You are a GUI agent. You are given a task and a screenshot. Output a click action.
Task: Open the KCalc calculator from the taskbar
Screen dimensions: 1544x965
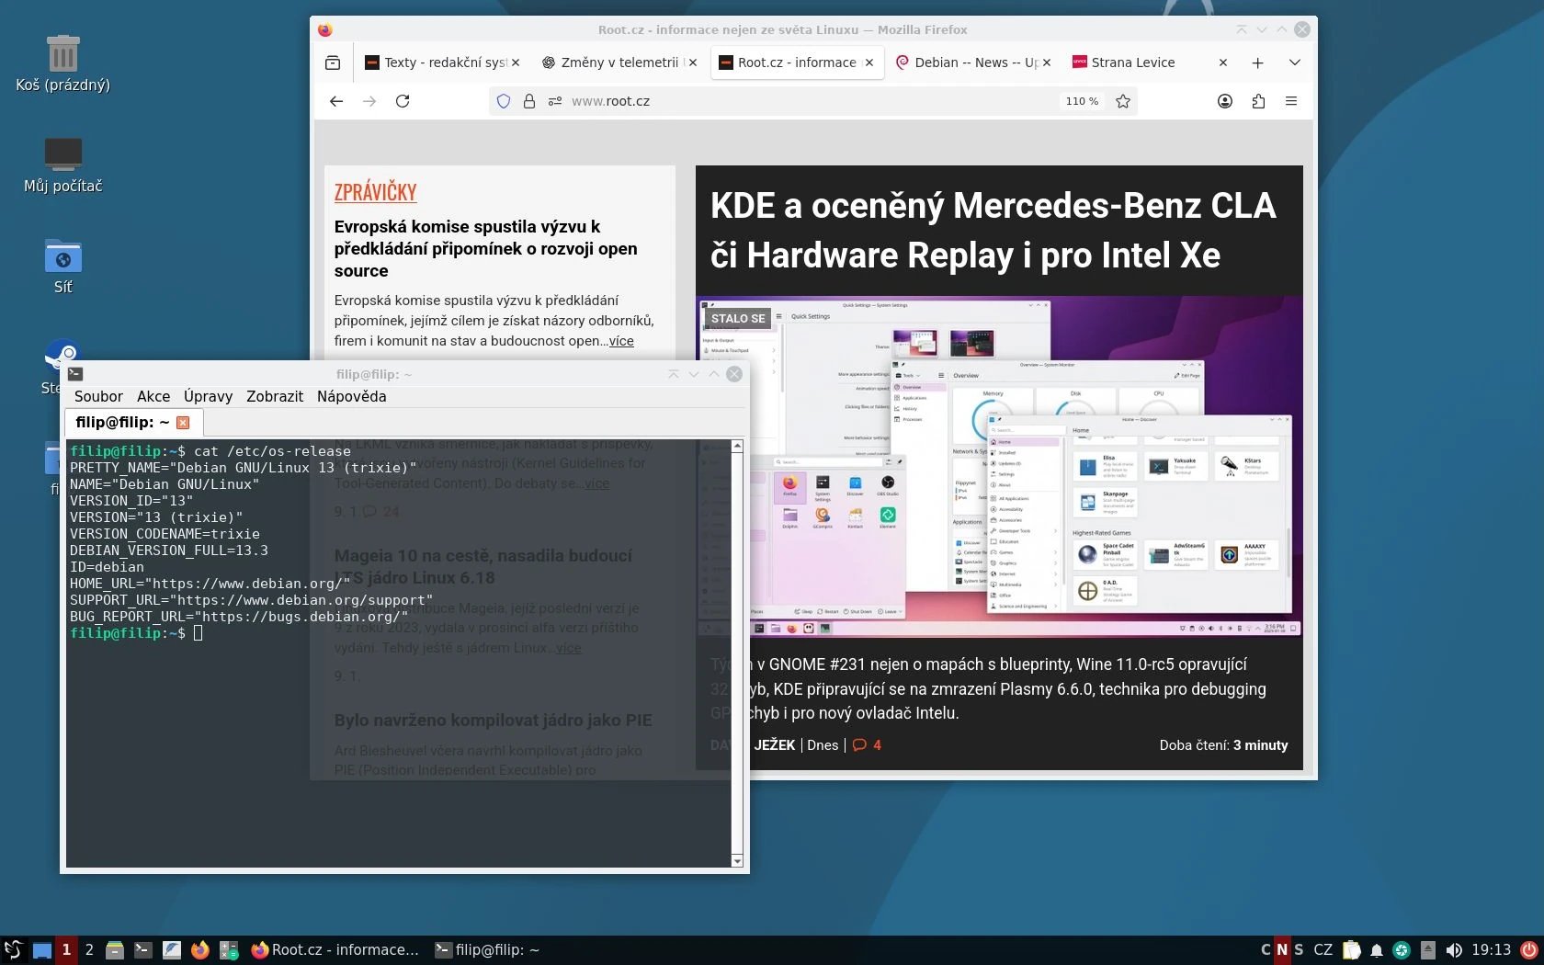(229, 949)
